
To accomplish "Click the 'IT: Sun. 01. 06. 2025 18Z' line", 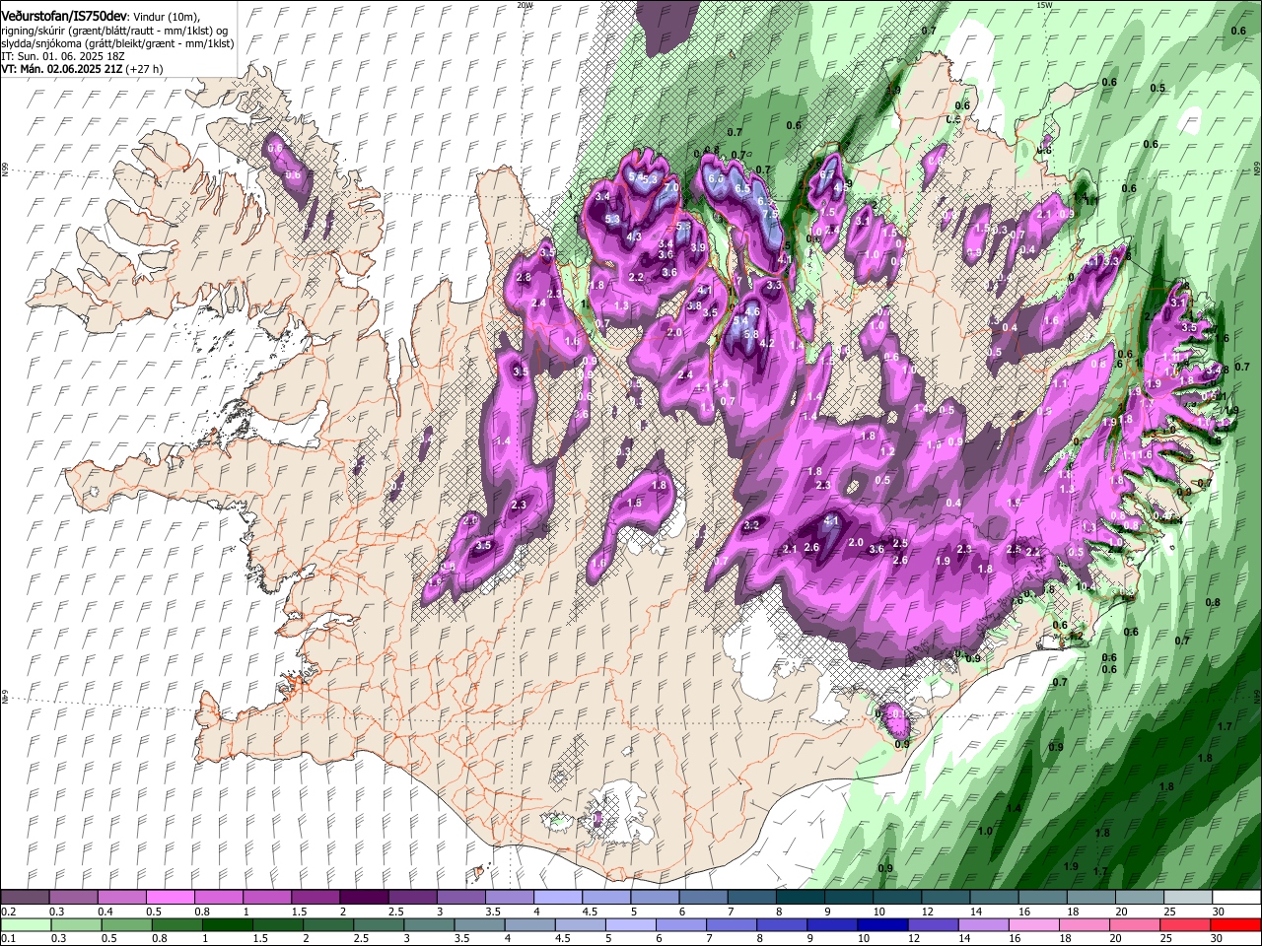I will point(62,57).
